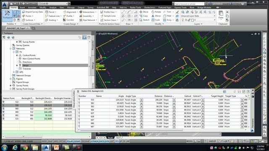Toggle POLAR tracking in status bar

pyautogui.click(x=70, y=141)
